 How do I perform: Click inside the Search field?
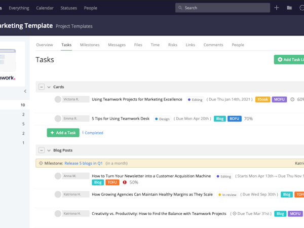(x=222, y=8)
